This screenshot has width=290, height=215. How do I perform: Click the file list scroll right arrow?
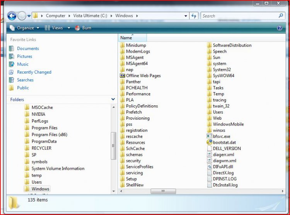[x=282, y=191]
